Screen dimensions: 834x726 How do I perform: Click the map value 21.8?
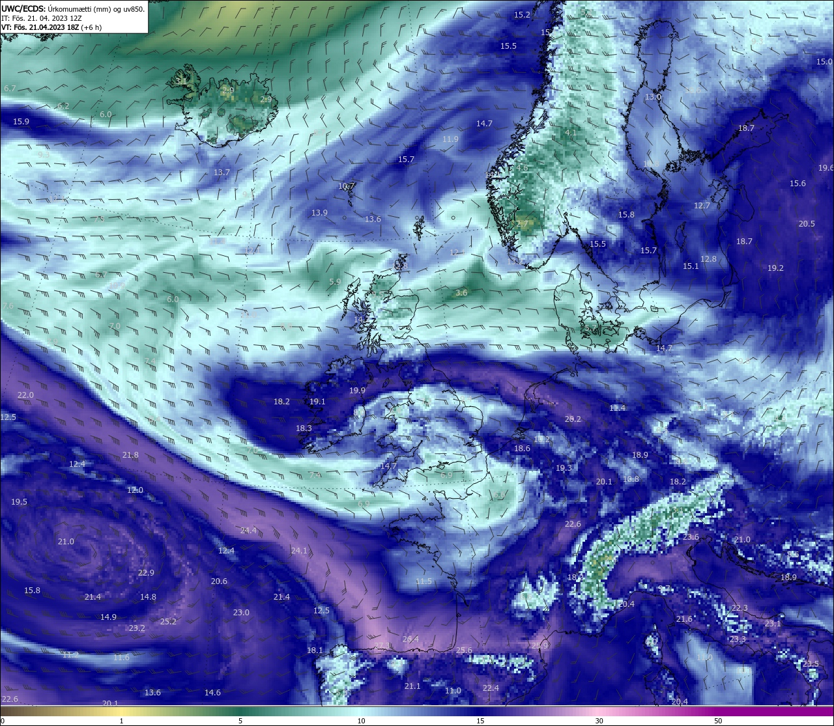point(130,454)
